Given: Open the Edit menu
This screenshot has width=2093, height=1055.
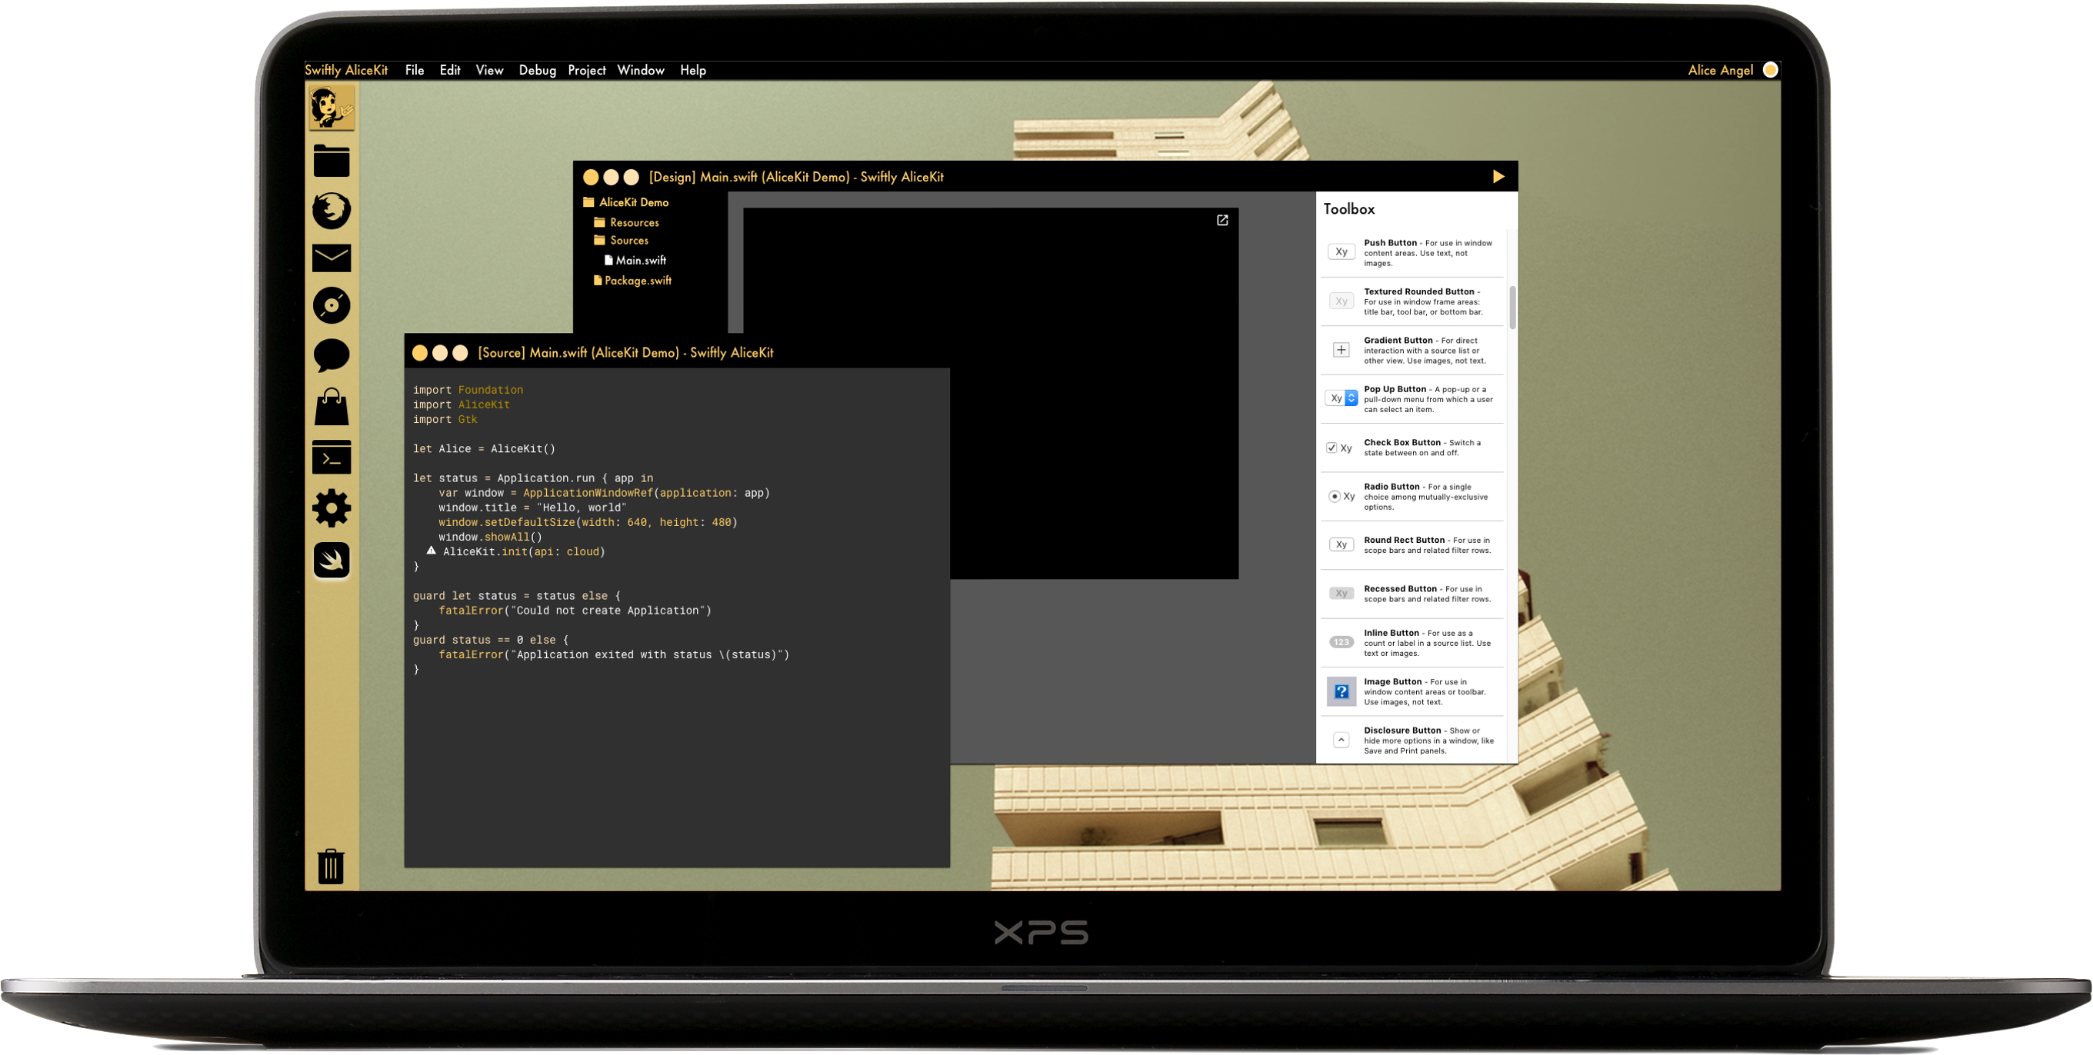Looking at the screenshot, I should click(x=450, y=70).
